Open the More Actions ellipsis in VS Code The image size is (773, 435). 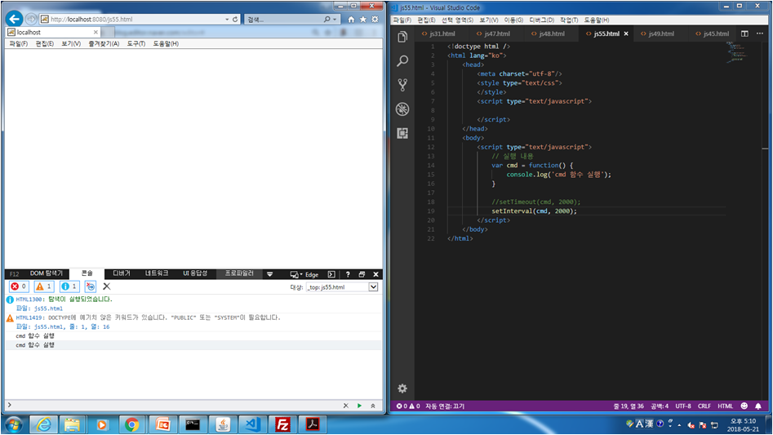coord(760,33)
